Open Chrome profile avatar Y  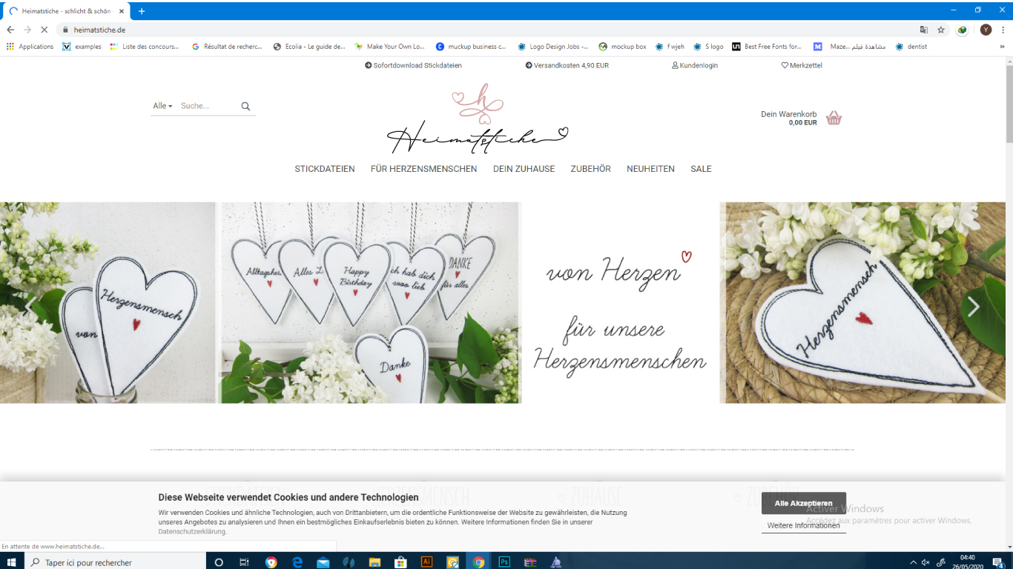pos(986,30)
